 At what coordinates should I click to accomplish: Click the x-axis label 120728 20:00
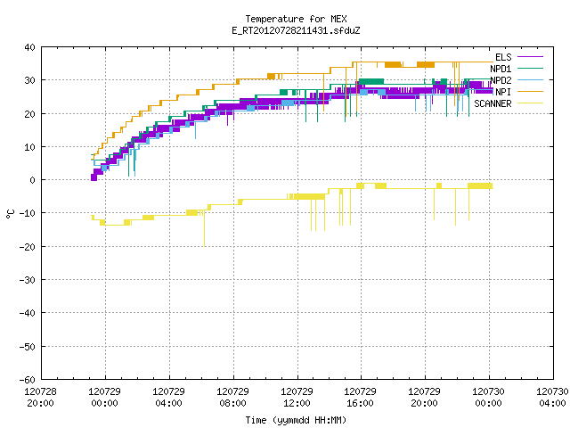coord(40,398)
